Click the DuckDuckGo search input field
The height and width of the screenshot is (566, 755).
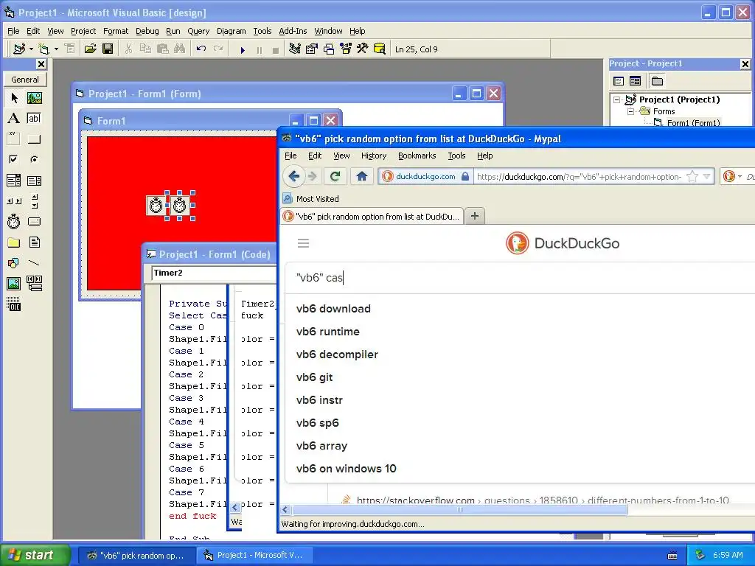pyautogui.click(x=520, y=278)
